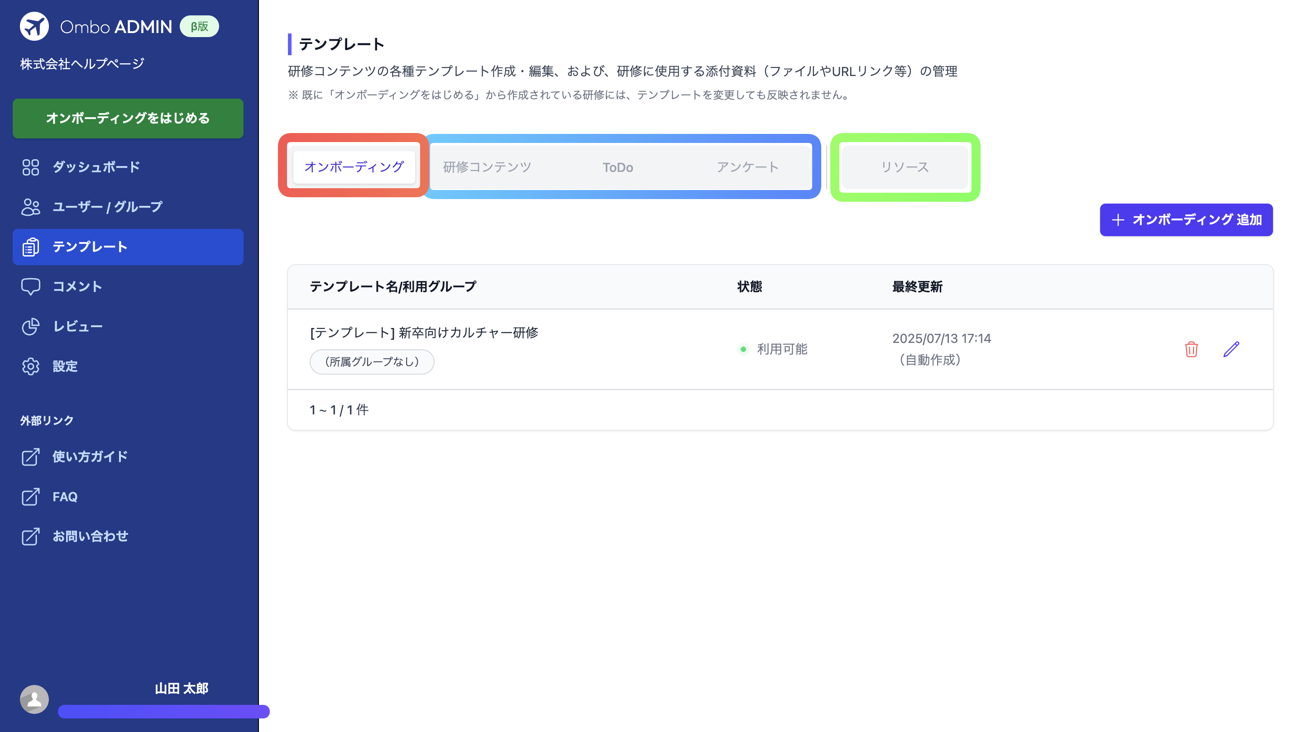The height and width of the screenshot is (732, 1302).
Task: Click the お問い合わせ external link icon
Action: [30, 537]
